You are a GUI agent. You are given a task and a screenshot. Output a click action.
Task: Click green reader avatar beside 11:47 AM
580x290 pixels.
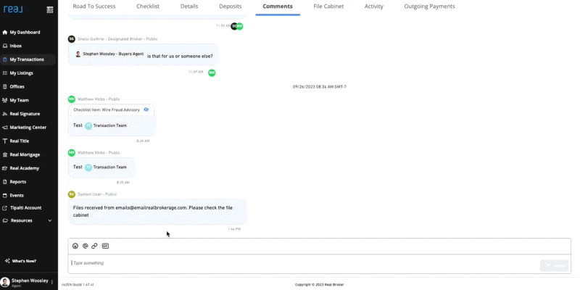(x=212, y=73)
